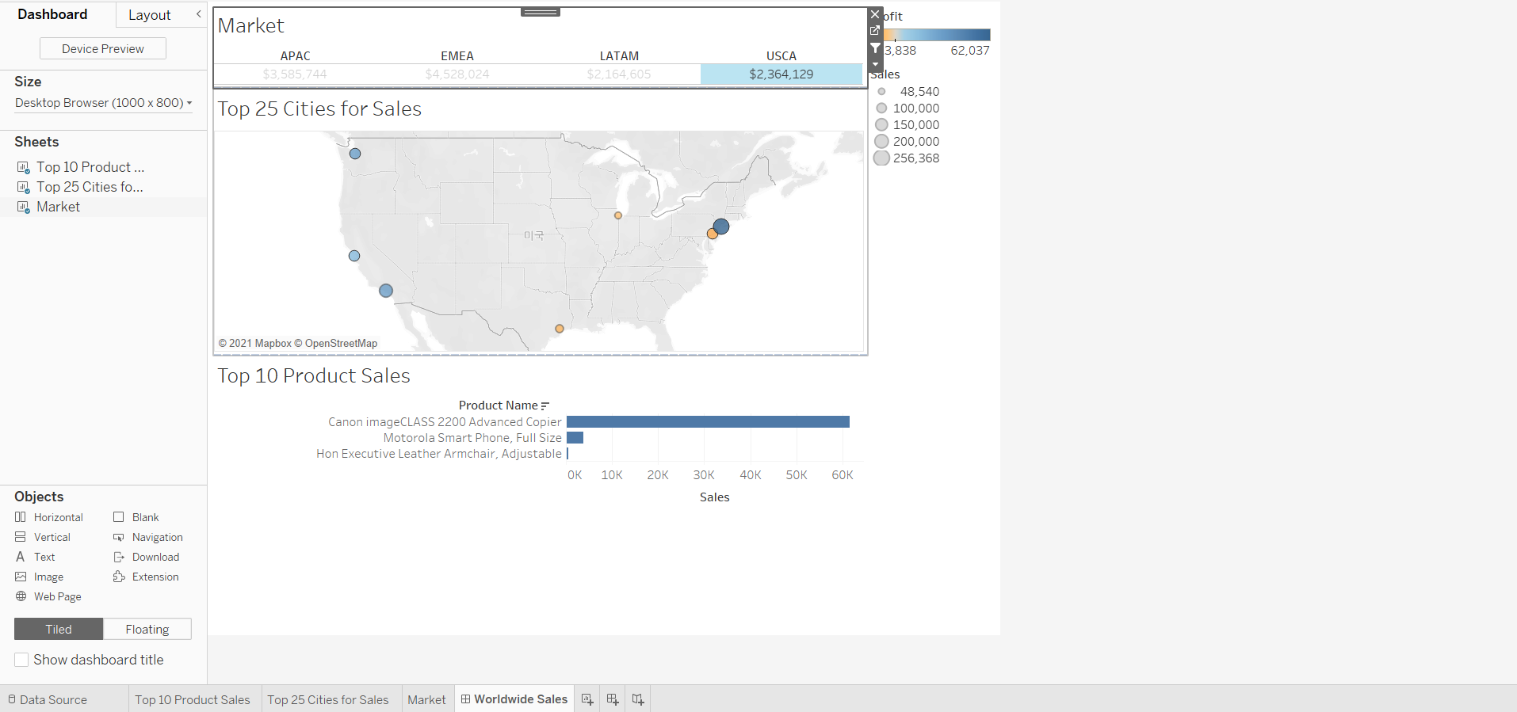
Task: Click the Profit color gradient legend
Action: coord(937,35)
